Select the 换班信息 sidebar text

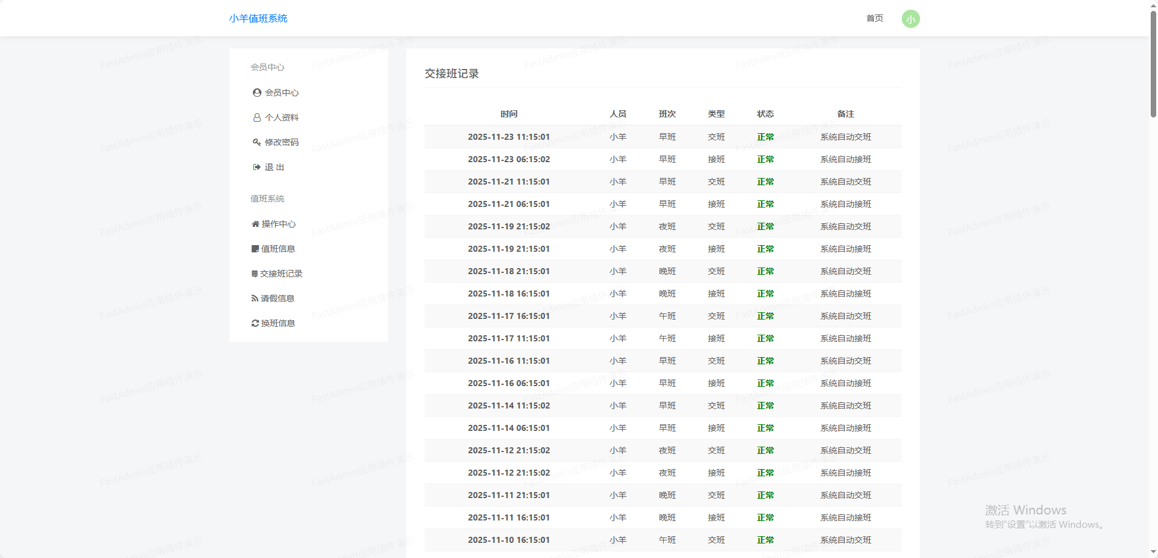pyautogui.click(x=278, y=323)
